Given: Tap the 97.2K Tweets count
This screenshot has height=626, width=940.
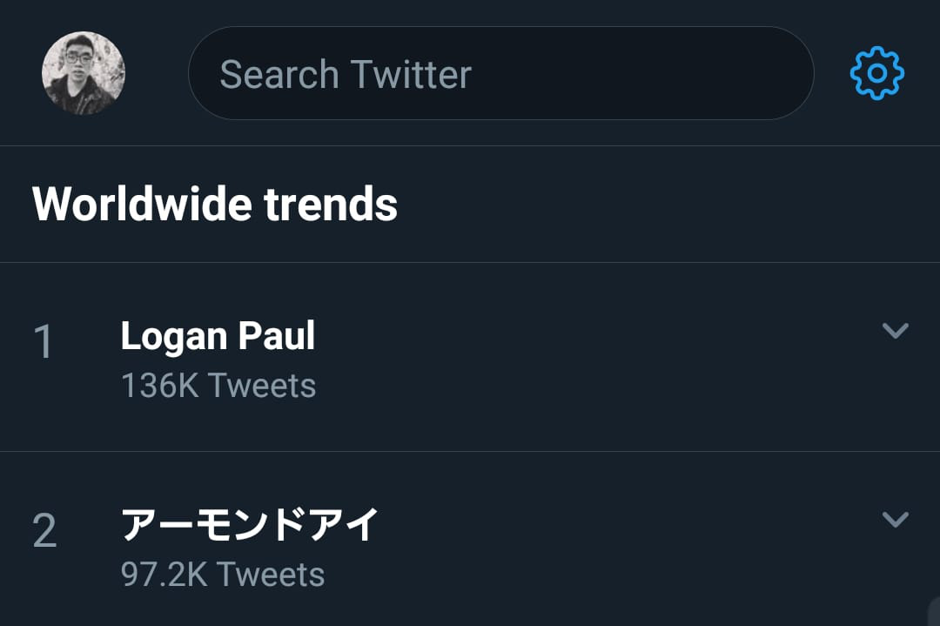Looking at the screenshot, I should tap(223, 574).
